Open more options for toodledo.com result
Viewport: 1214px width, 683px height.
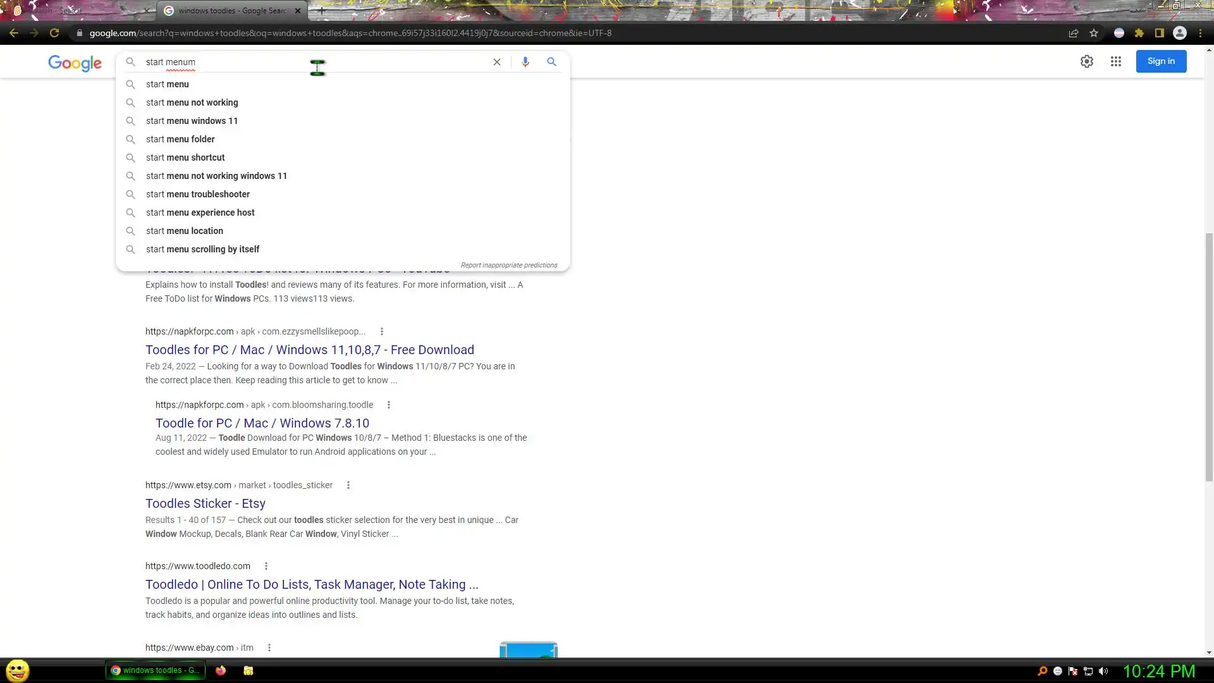(x=266, y=566)
